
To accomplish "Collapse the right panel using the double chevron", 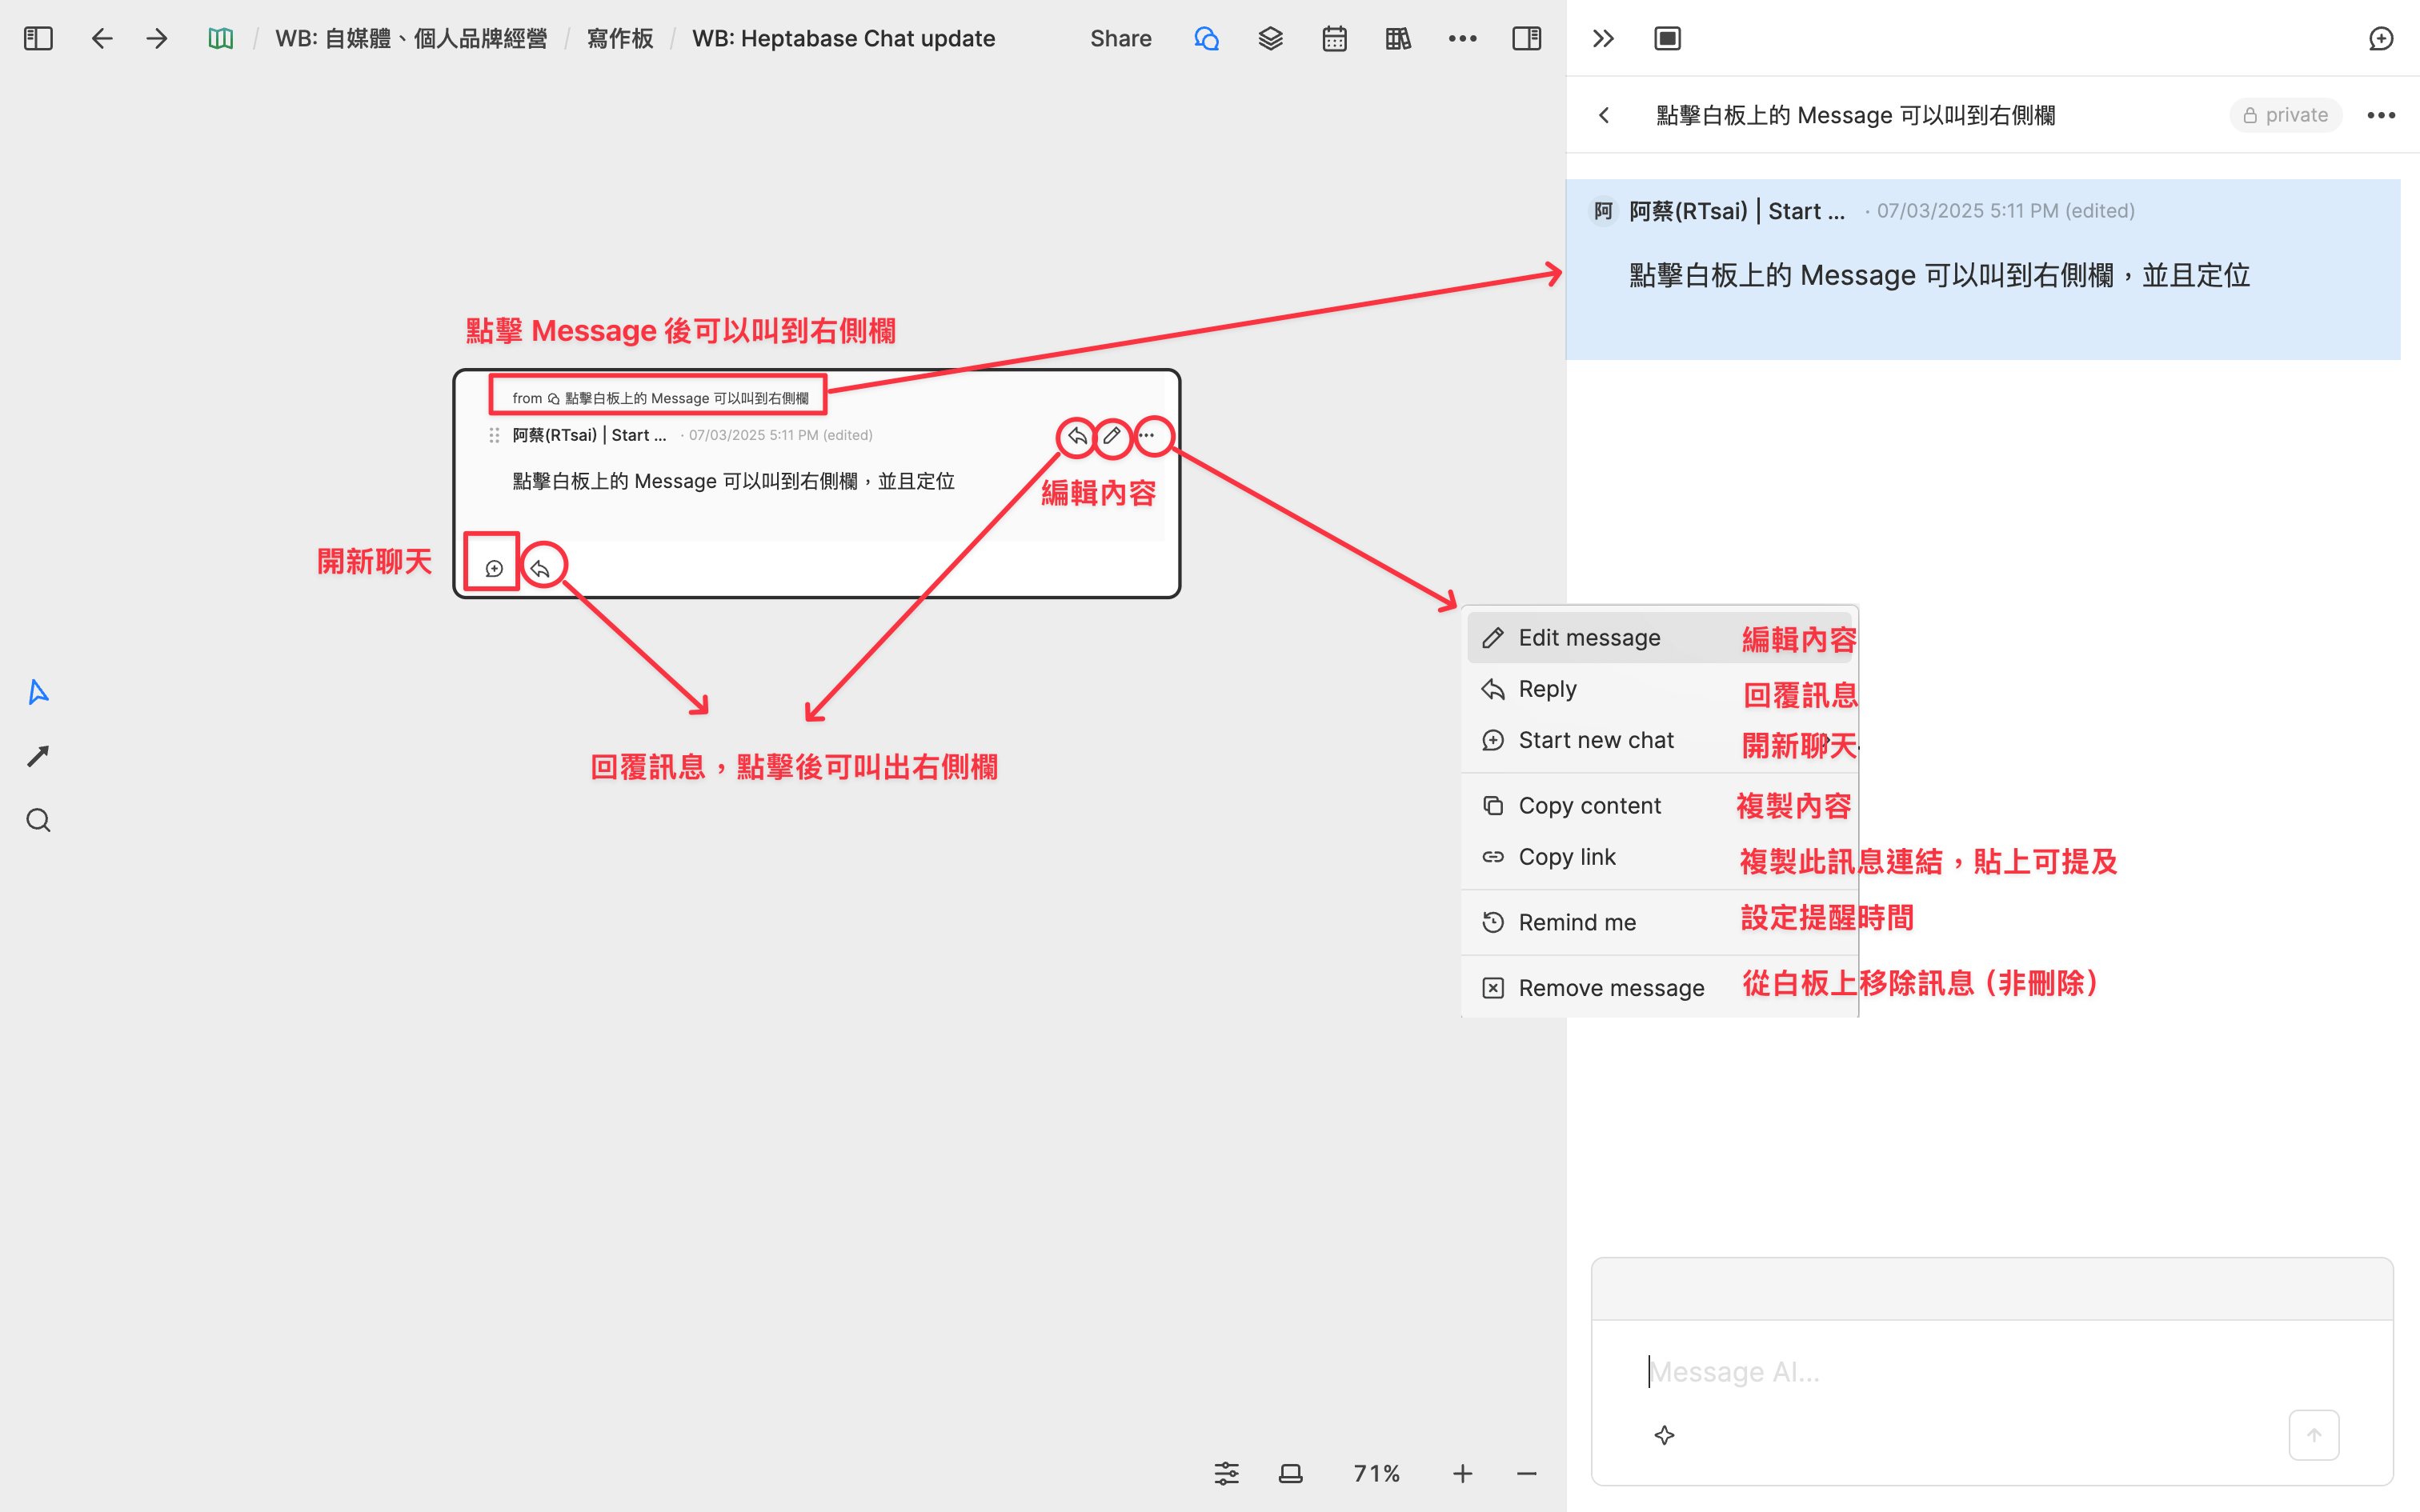I will coord(1602,38).
